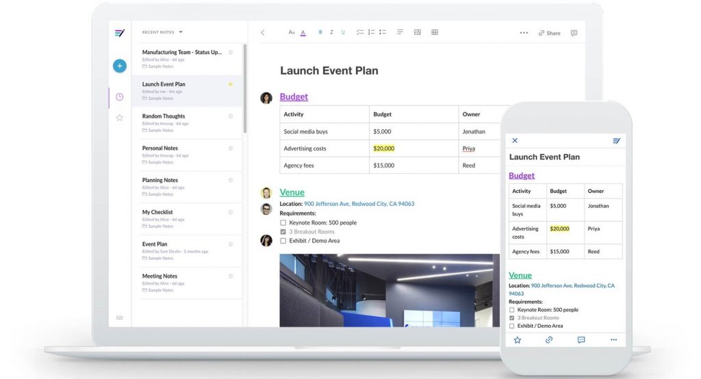The width and height of the screenshot is (701, 379).
Task: Check Exhibit / Demo Area on laptop
Action: pos(283,240)
